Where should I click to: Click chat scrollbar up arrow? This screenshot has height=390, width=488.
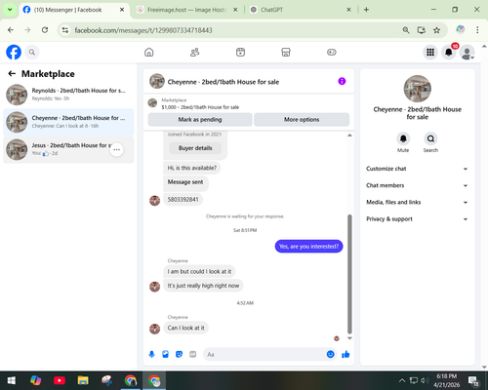click(349, 136)
